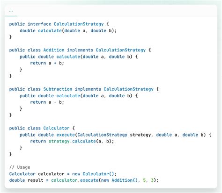Click the line "public class Addition implements CalculationStrategy {"
222x193 pixels.
[80, 50]
